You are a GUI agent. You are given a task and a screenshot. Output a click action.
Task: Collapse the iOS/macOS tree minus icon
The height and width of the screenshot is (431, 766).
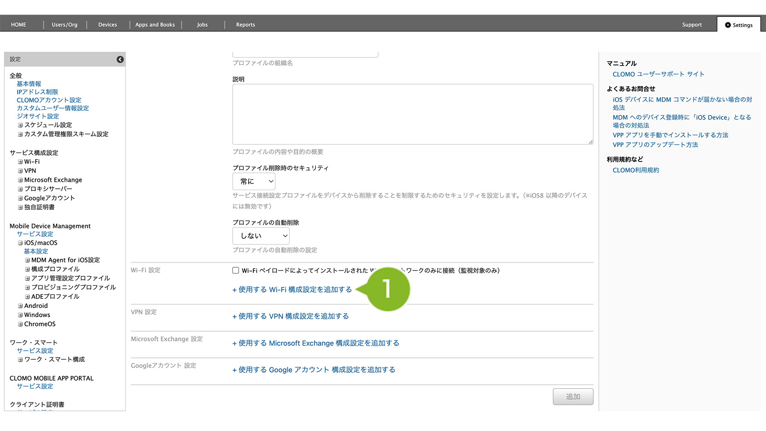tap(20, 243)
